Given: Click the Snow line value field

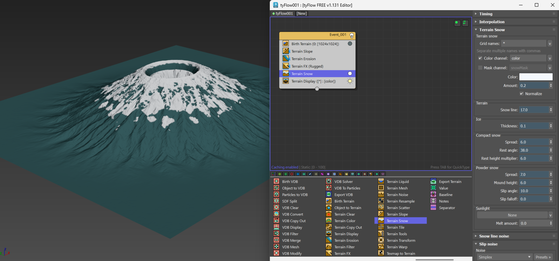Looking at the screenshot, I should pyautogui.click(x=533, y=110).
